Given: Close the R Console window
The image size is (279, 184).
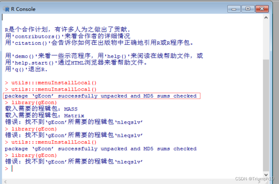Looking at the screenshot, I should tap(262, 9).
